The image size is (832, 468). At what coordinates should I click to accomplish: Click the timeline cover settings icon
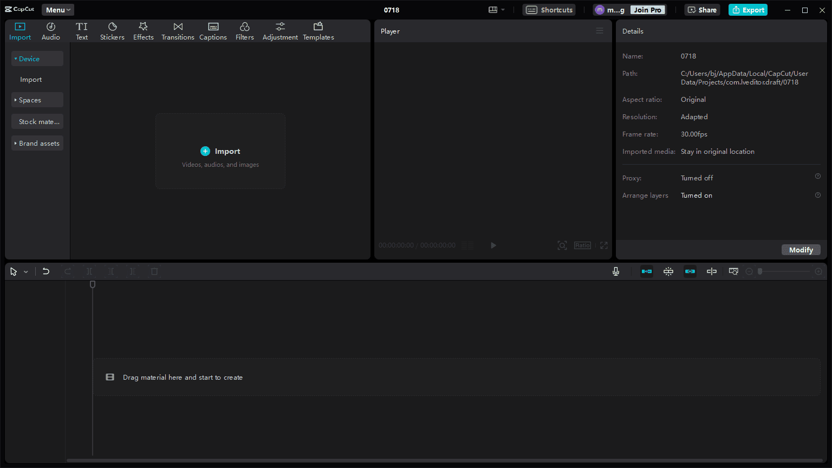(x=733, y=271)
